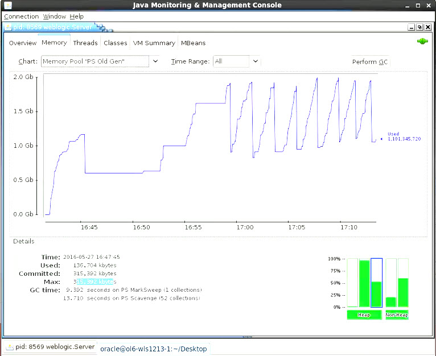Image resolution: width=436 pixels, height=356 pixels.
Task: Select the first empty Heap pool bar
Action: [352, 283]
